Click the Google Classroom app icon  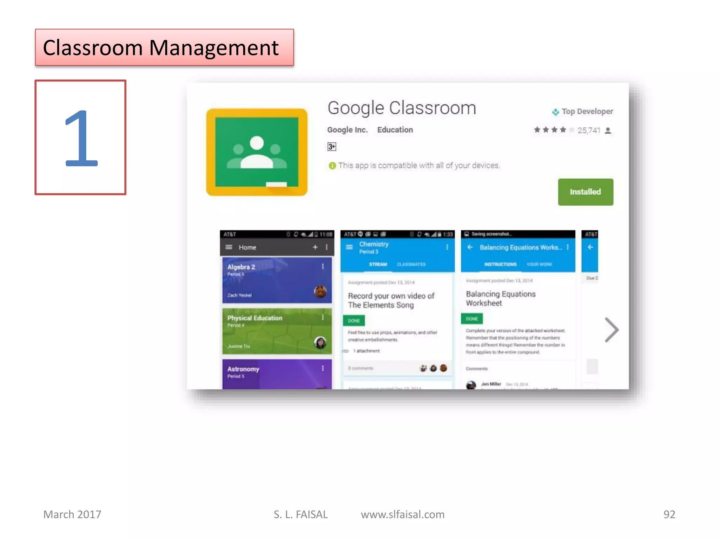(257, 152)
